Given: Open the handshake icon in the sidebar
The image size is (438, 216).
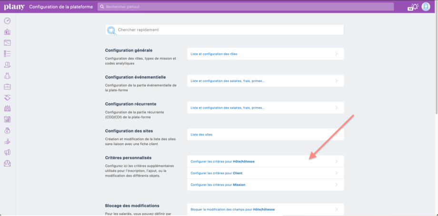Looking at the screenshot, I should 7,97.
